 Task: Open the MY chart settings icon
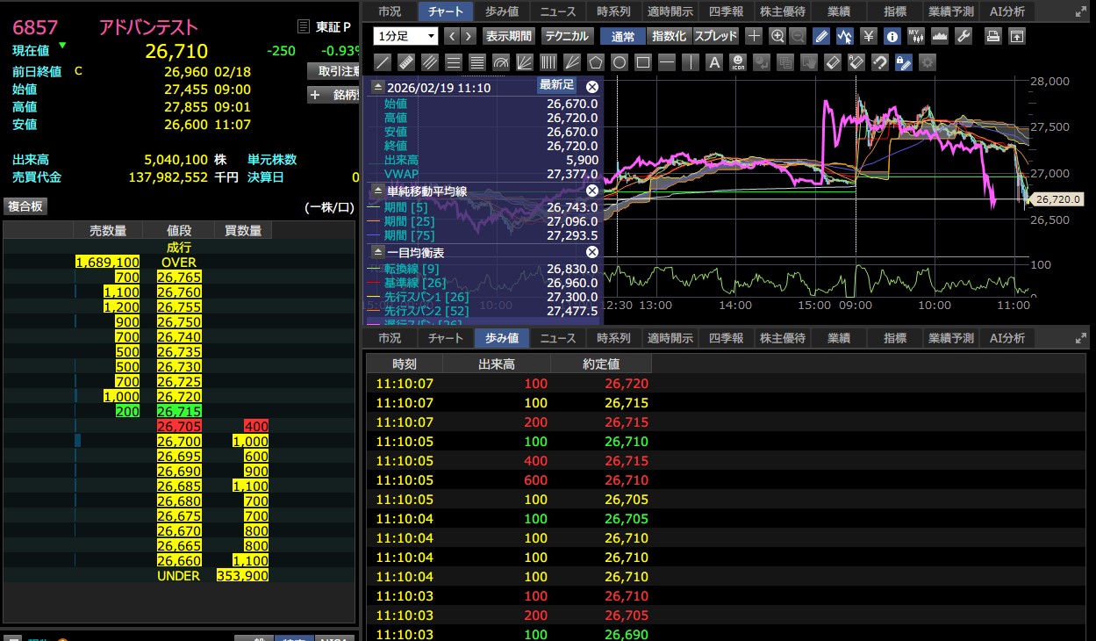coord(915,36)
